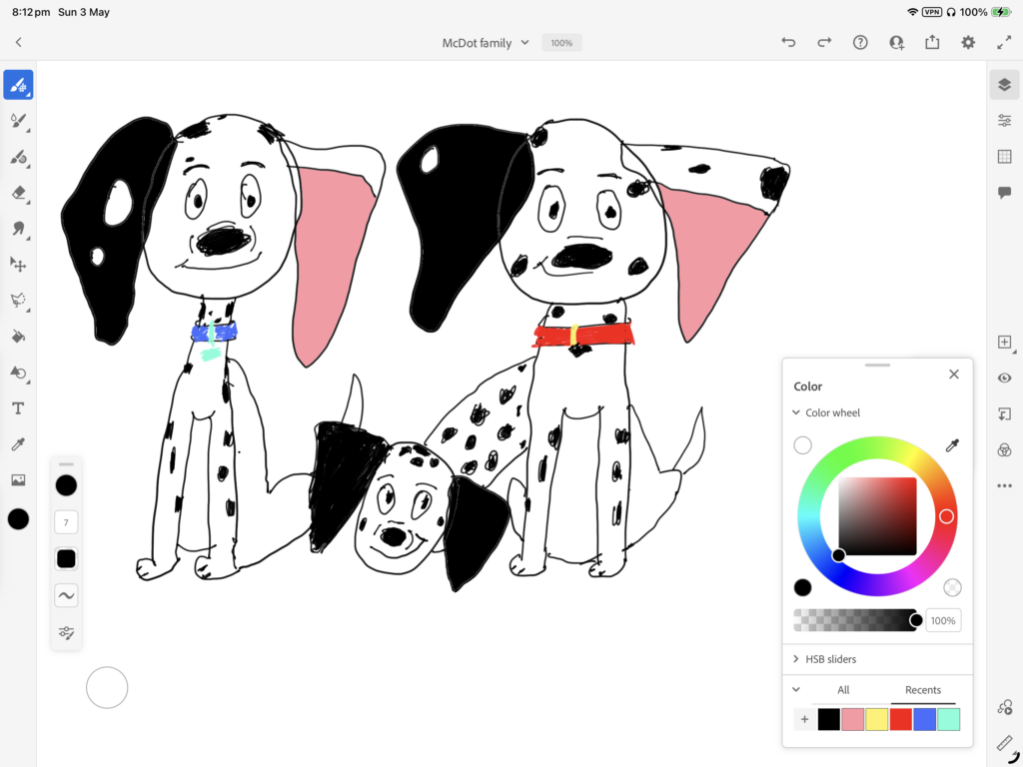Screen dimensions: 1023x767
Task: Close the Color panel
Action: tap(954, 375)
